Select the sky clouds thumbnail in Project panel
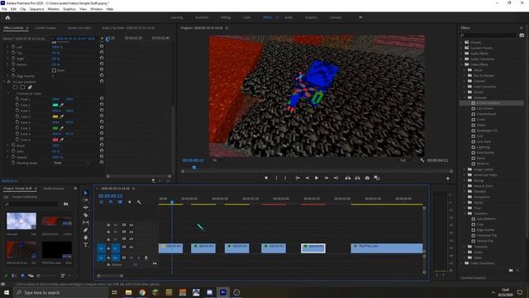529x298 pixels. [x=21, y=221]
